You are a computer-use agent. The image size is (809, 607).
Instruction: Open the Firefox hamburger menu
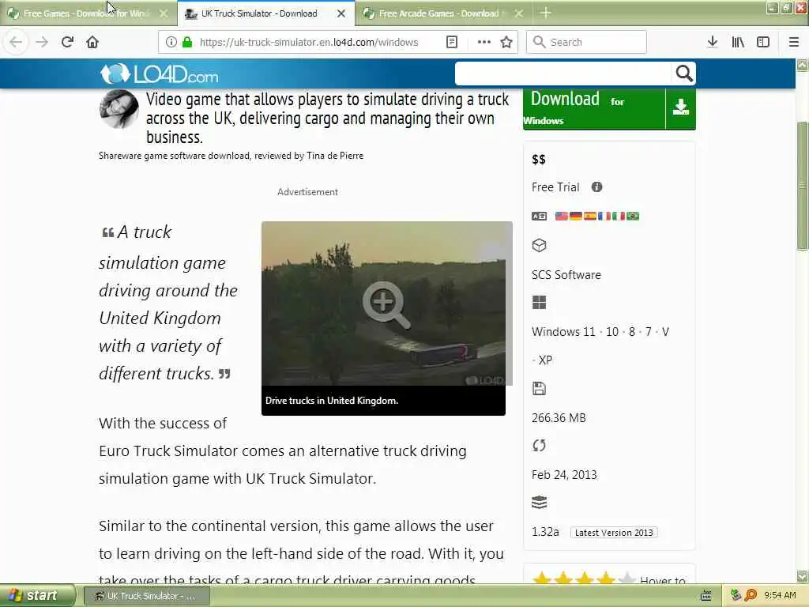pos(793,42)
